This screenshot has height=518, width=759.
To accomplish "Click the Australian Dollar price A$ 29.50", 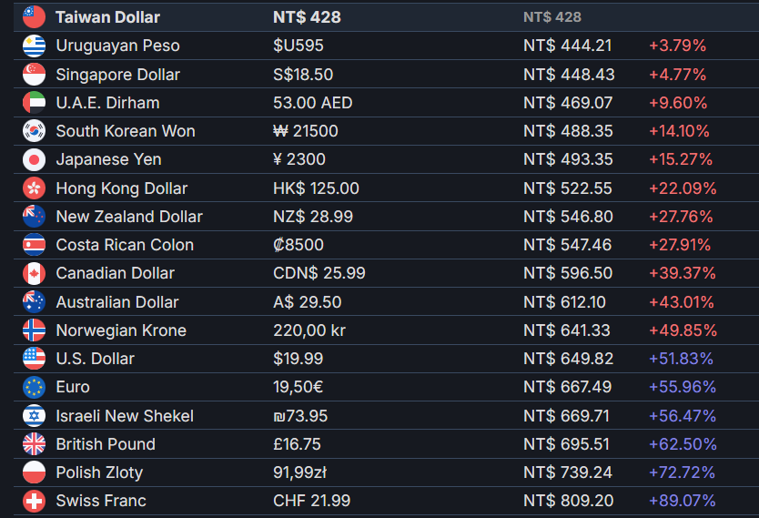I will pyautogui.click(x=308, y=302).
